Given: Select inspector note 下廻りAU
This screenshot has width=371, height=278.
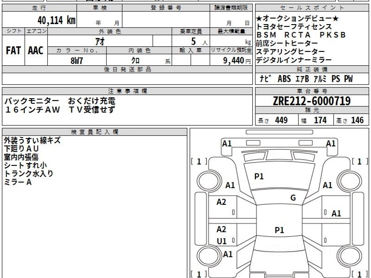Looking at the screenshot, I should coord(21,149).
